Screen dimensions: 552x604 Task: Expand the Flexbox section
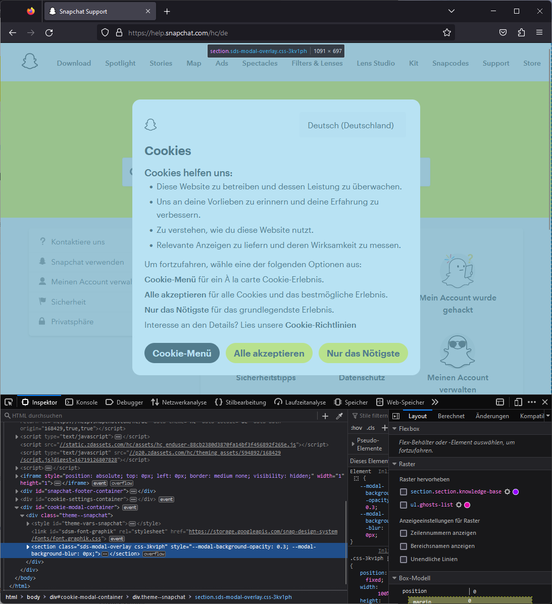(x=394, y=428)
